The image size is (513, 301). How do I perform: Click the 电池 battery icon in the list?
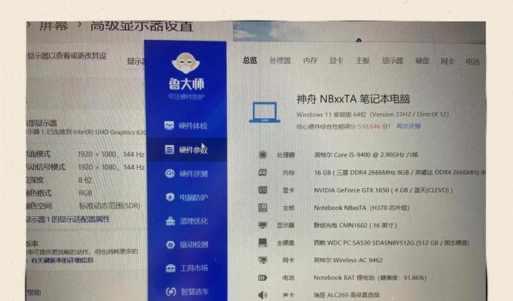click(263, 278)
